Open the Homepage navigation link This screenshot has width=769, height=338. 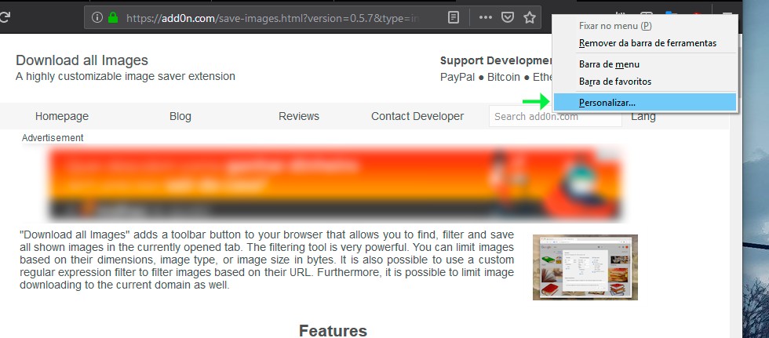click(x=62, y=117)
